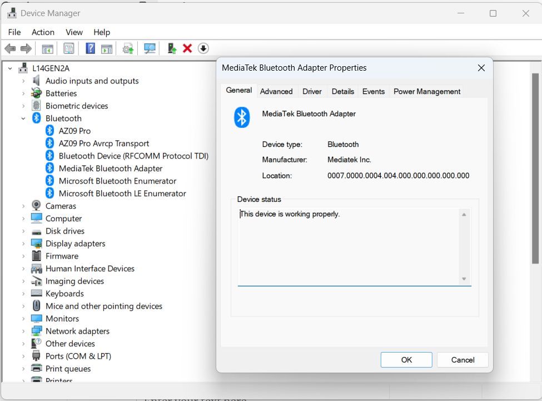Switch to the Driver tab

pos(312,91)
